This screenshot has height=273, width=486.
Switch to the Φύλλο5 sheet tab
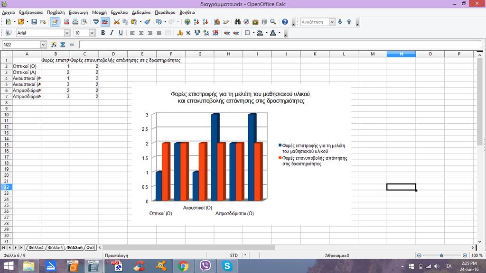click(55, 247)
